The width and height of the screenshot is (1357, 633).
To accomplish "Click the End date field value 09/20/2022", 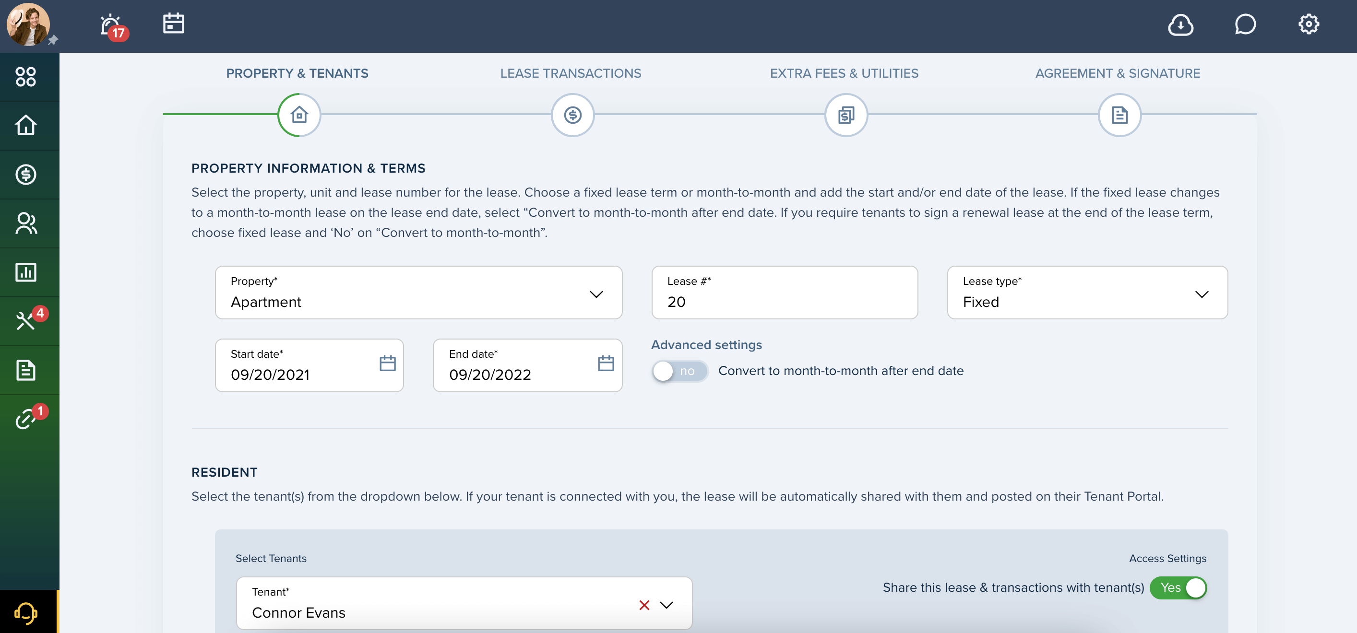I will 490,375.
